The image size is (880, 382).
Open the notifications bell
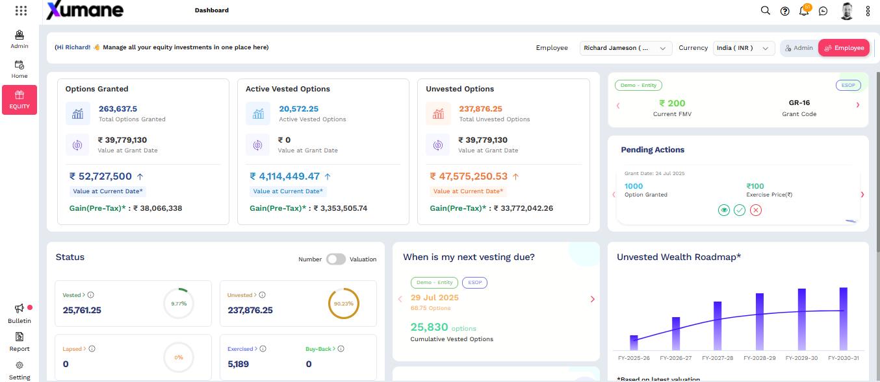(804, 11)
